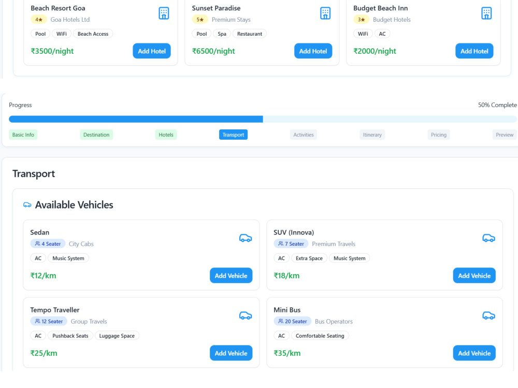Add the Tempo Traveller vehicle
This screenshot has width=518, height=388.
point(231,353)
